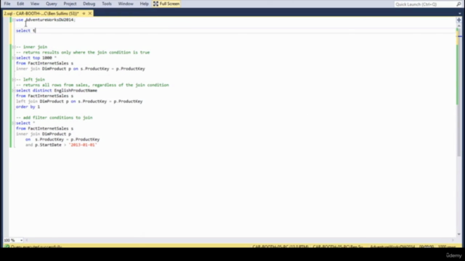The height and width of the screenshot is (261, 465).
Task: Click 'on s.ProductKey = p.ProductKey' line
Action: click(x=62, y=139)
